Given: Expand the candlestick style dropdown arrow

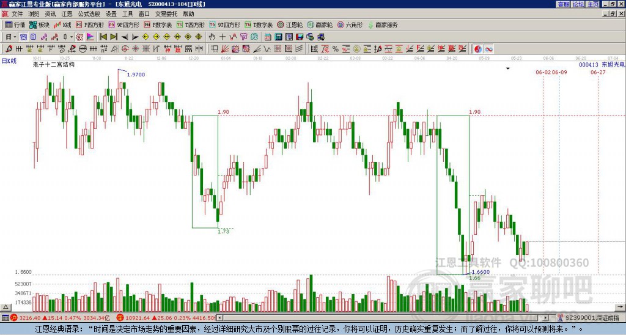Looking at the screenshot, I should pos(72,37).
